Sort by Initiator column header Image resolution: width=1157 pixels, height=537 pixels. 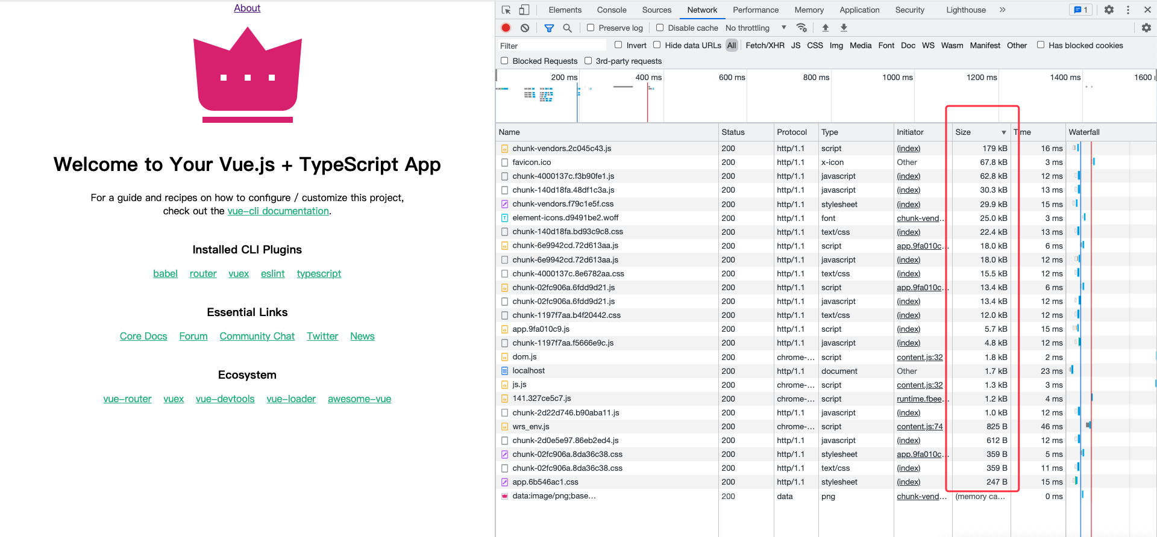(x=923, y=132)
